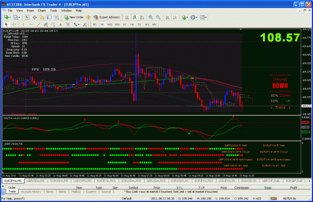The height and width of the screenshot is (202, 313).
Task: Switch to candlesticks chart icon
Action: (135, 18)
